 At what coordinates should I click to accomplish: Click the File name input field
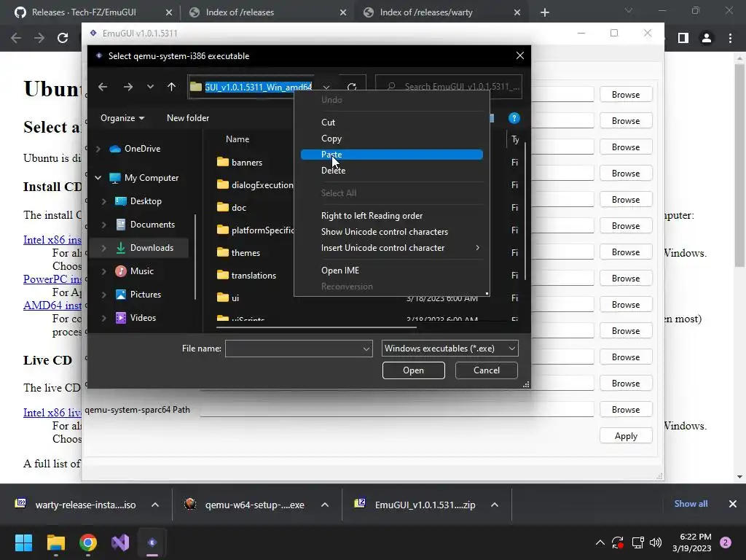click(299, 349)
